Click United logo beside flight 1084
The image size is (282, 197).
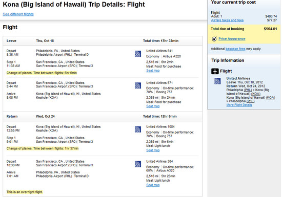(x=138, y=129)
